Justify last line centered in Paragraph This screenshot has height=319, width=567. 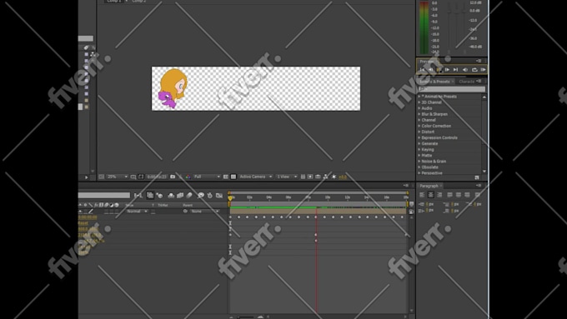(459, 195)
